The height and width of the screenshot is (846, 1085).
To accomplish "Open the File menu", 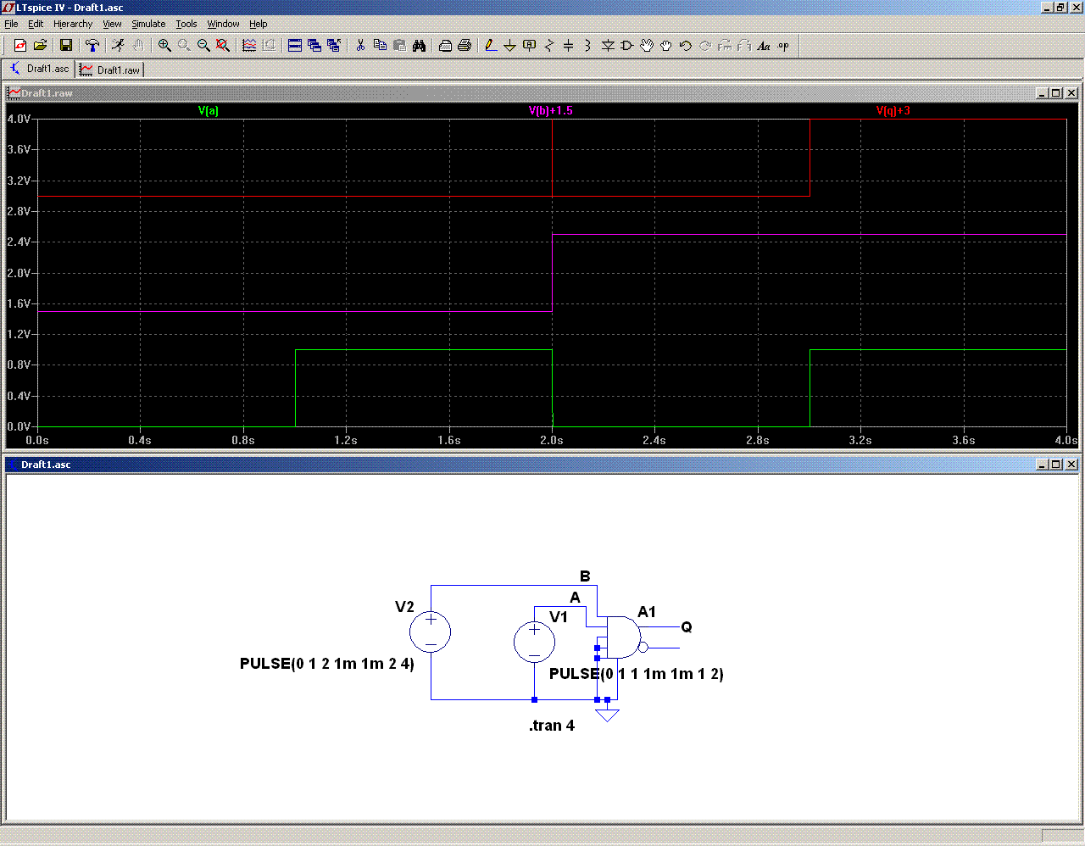I will (x=11, y=24).
